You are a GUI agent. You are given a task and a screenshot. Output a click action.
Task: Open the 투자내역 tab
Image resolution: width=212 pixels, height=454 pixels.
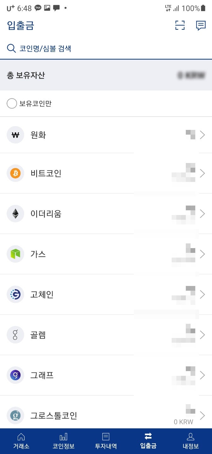pyautogui.click(x=106, y=440)
